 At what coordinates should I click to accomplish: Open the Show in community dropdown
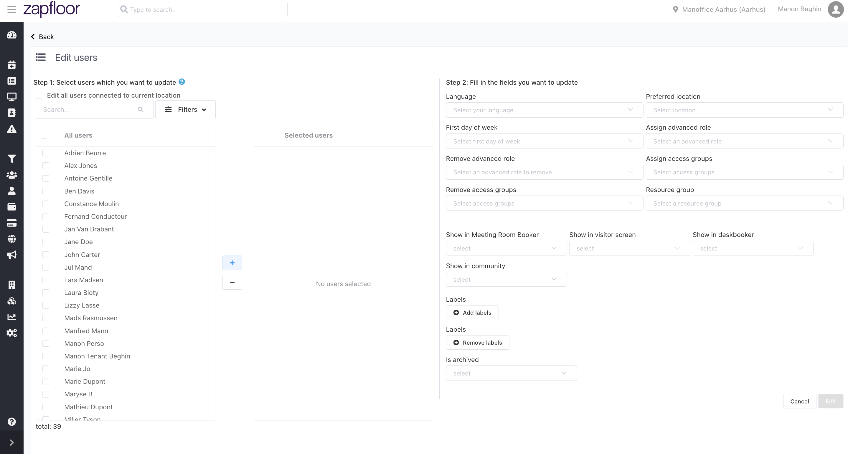point(506,280)
